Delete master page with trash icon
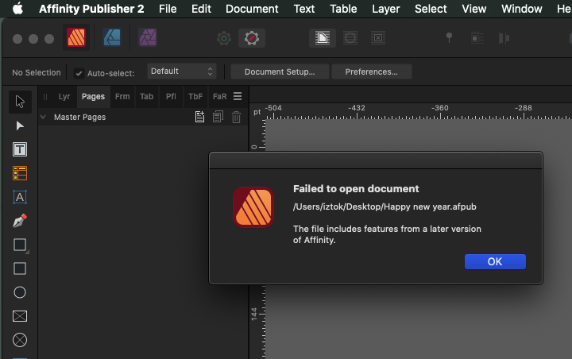Viewport: 572px width, 359px height. (237, 117)
